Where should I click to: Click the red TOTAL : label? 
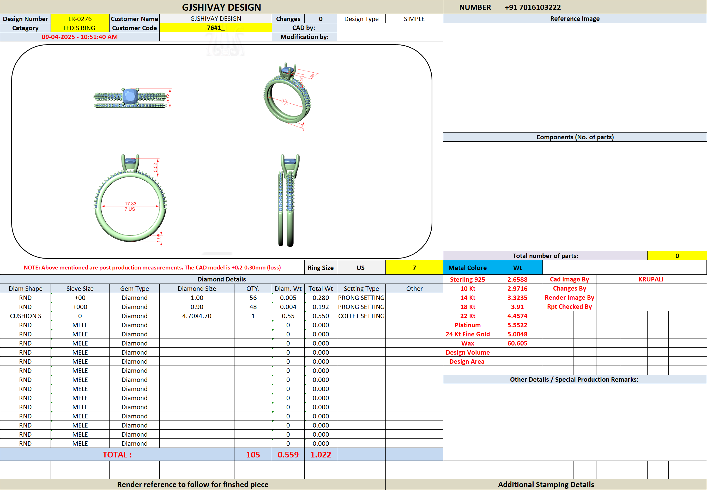click(x=117, y=455)
